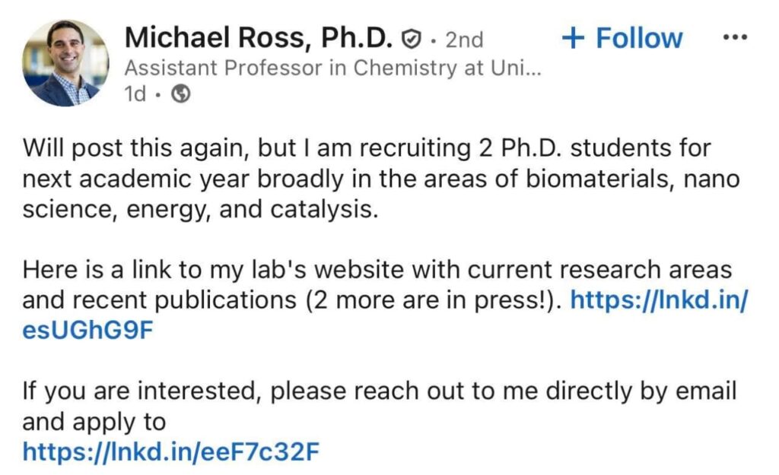Screen dimensions: 779x475
Task: Open the apply link ending eeF7c32F
Action: click(x=170, y=452)
